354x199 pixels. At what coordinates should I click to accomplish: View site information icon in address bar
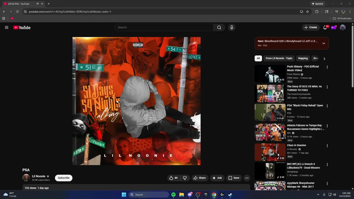click(x=25, y=12)
